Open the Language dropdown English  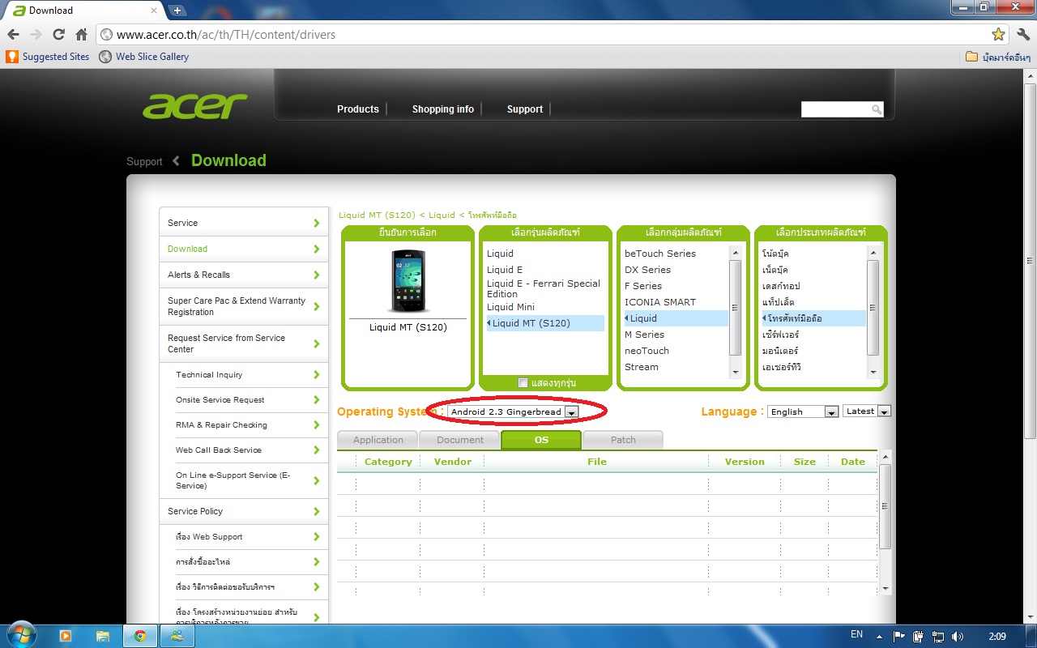coord(803,411)
